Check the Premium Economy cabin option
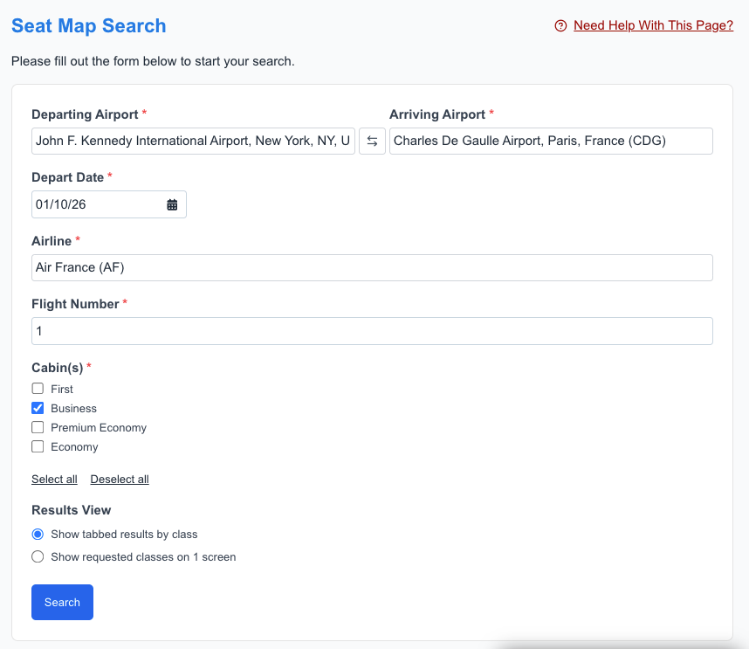Image resolution: width=749 pixels, height=649 pixels. pyautogui.click(x=38, y=427)
